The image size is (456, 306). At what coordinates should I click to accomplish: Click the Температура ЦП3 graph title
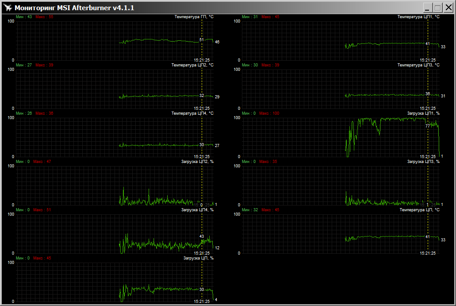pos(418,65)
